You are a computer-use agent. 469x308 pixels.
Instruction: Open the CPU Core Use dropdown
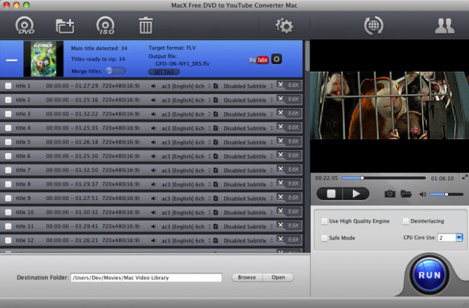(x=459, y=238)
